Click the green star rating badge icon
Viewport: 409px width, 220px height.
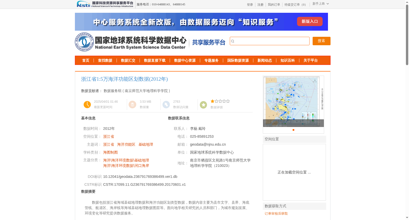point(203,105)
